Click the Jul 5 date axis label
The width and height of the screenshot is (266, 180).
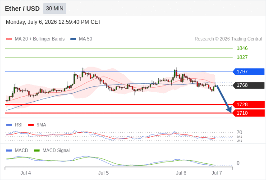tap(103, 173)
